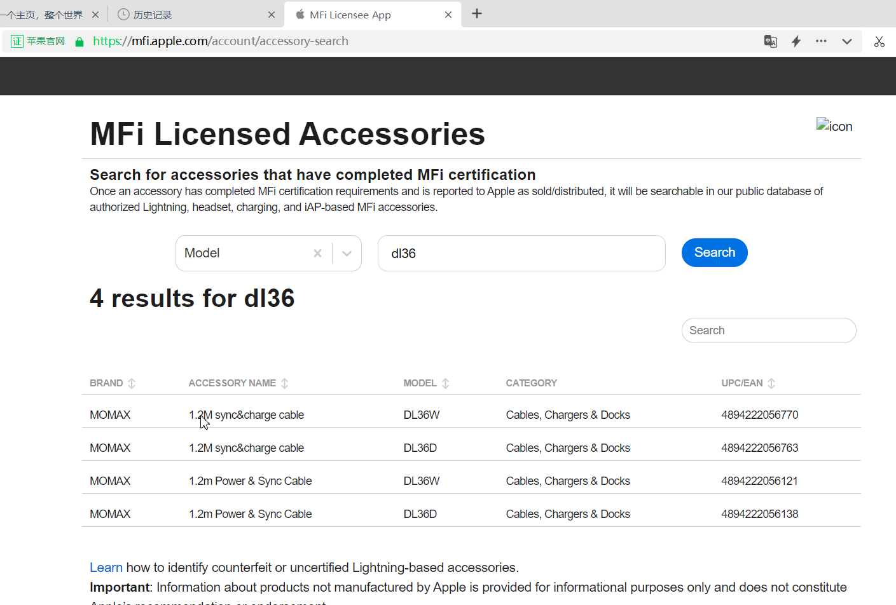Sort results by Accessory Name column
This screenshot has width=896, height=605.
(284, 383)
